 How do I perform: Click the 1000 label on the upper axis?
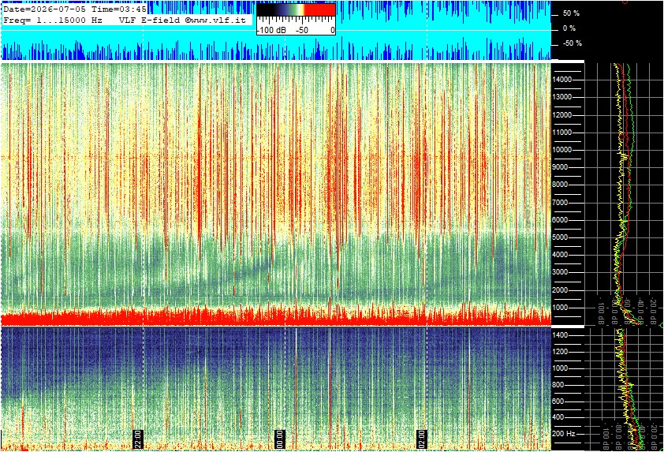560,308
